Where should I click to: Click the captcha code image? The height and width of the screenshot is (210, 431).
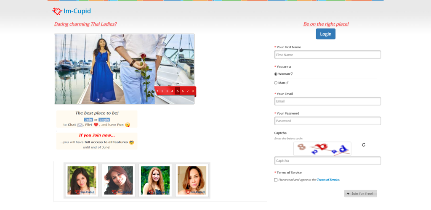(x=322, y=149)
